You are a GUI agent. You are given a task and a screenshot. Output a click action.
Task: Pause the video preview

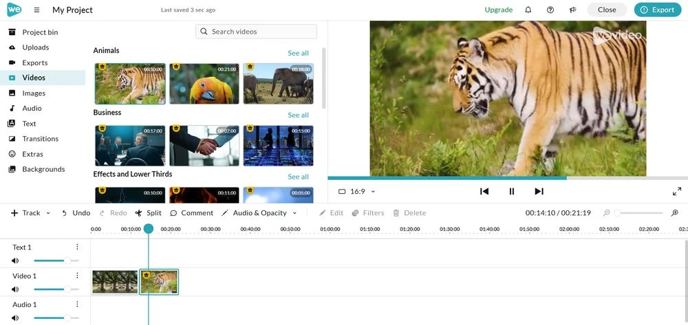tap(511, 192)
